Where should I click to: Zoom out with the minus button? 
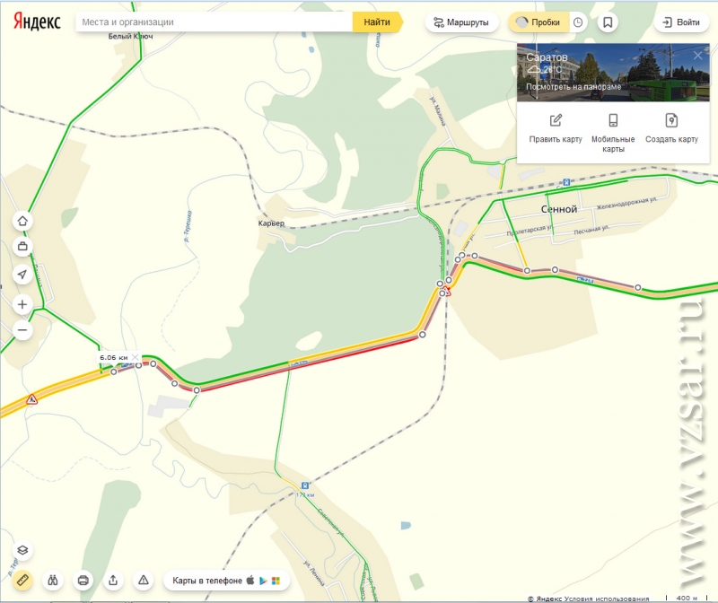tap(22, 330)
